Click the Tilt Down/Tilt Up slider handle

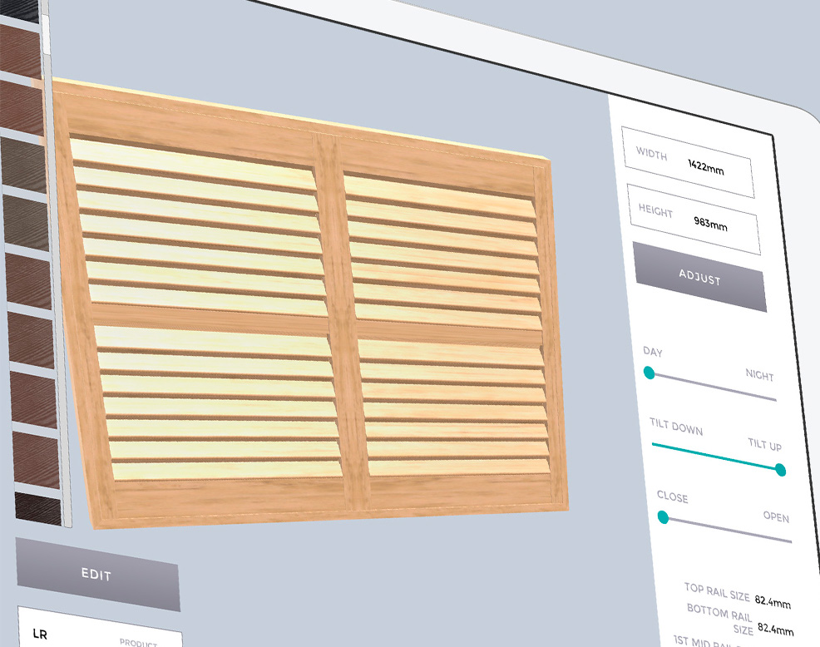point(780,470)
